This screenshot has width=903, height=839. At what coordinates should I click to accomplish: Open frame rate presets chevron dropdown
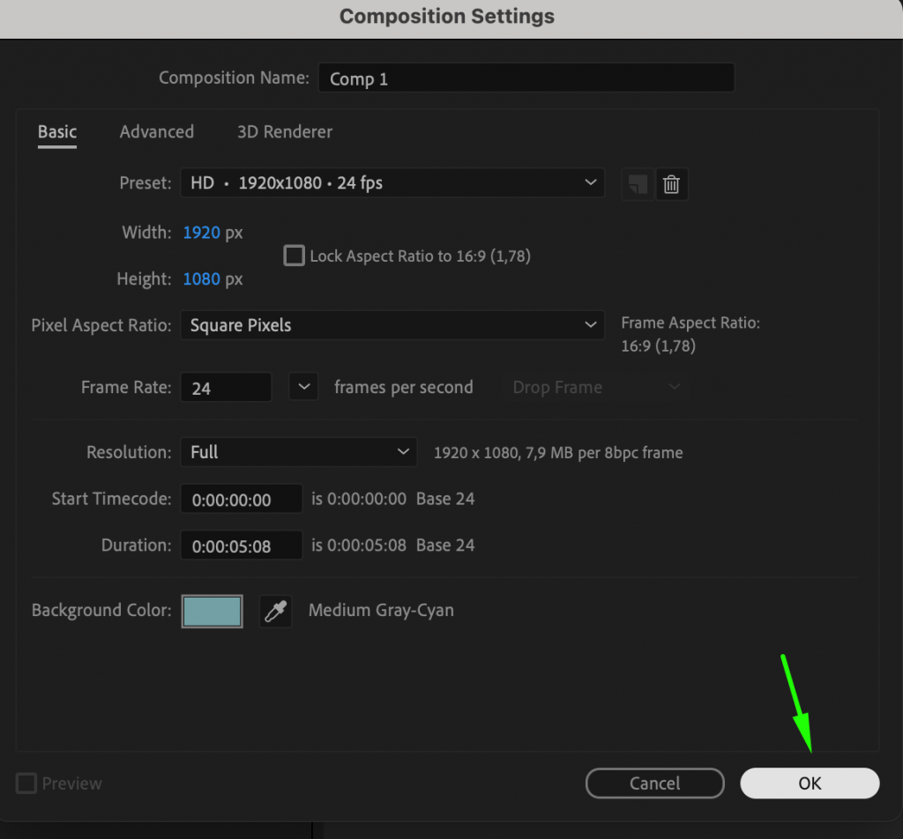tap(303, 387)
